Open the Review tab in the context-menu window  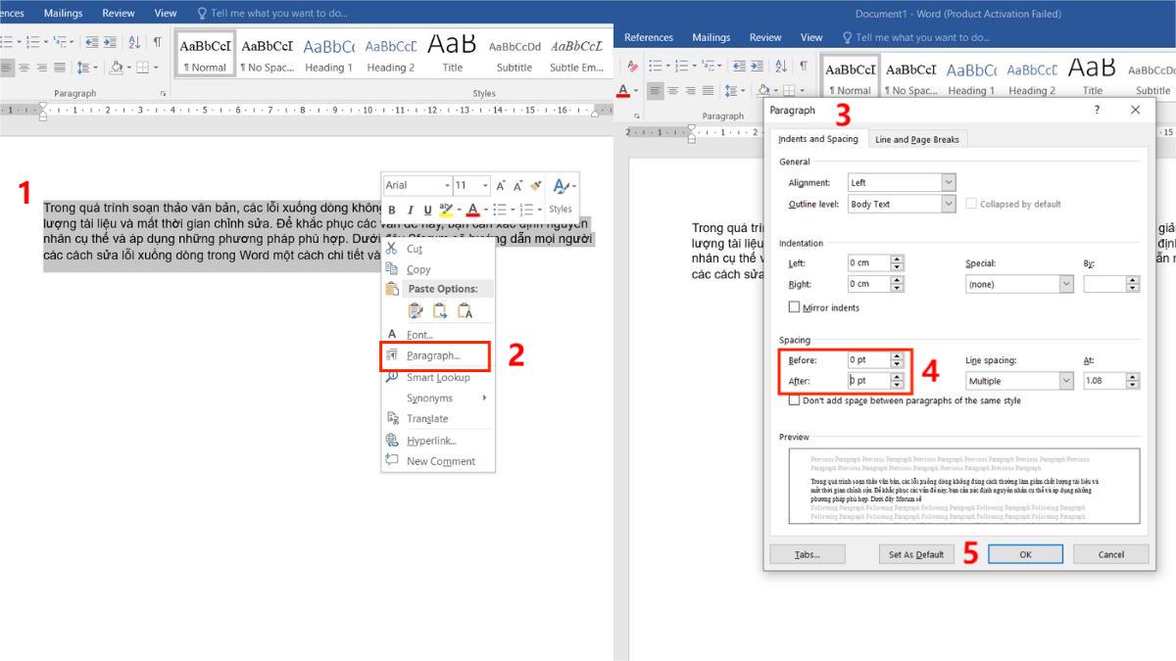click(x=119, y=13)
